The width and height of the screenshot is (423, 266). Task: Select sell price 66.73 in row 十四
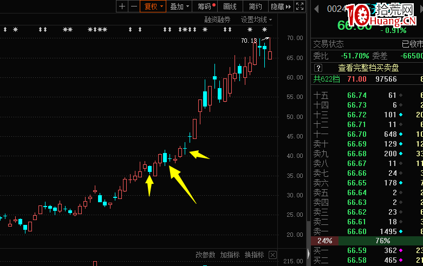coord(356,105)
